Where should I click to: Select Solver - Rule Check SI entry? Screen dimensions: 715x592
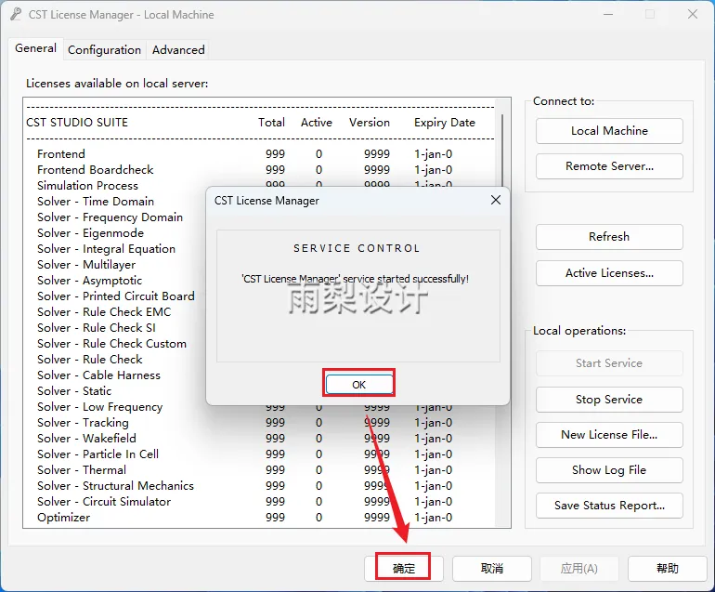click(x=97, y=328)
